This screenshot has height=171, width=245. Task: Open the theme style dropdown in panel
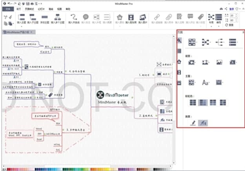click(192, 83)
